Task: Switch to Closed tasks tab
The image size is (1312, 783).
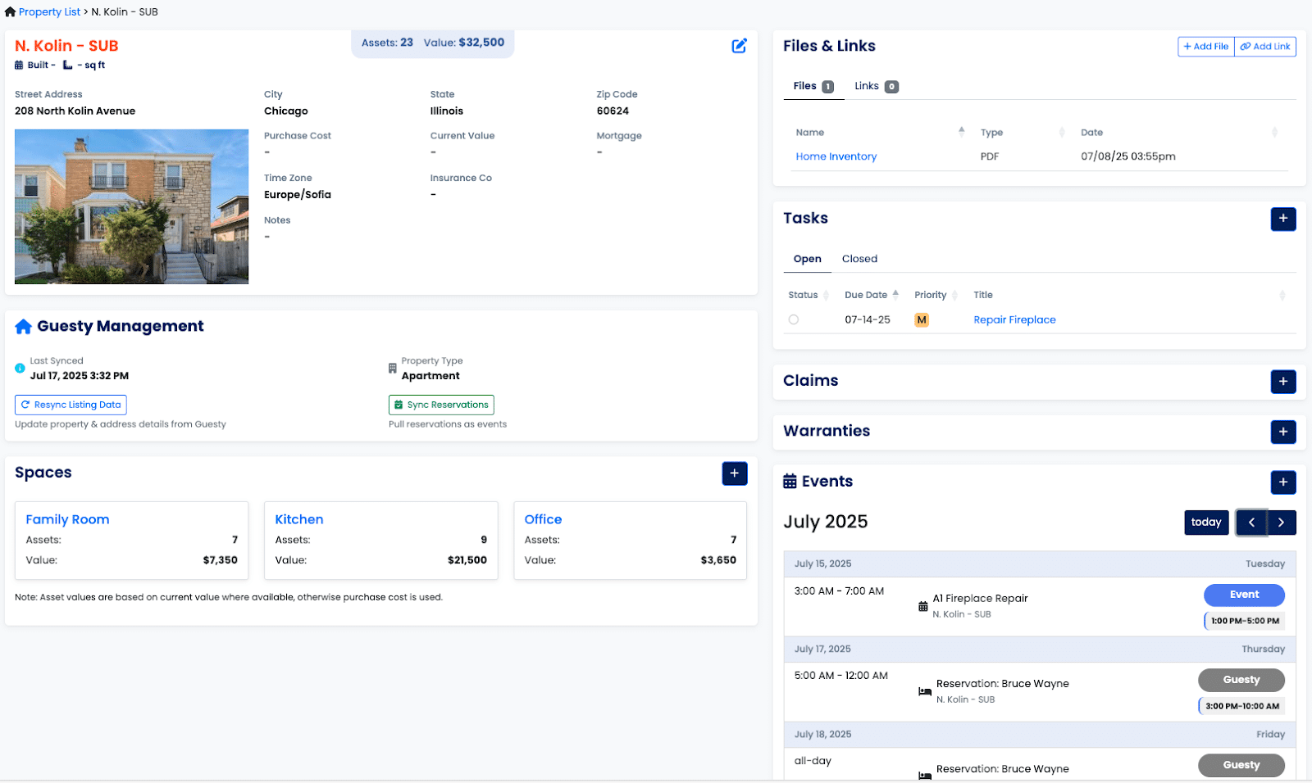Action: point(859,259)
